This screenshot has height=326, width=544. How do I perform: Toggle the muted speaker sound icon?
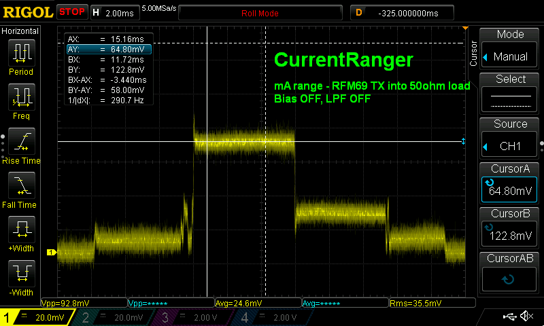coord(527,316)
